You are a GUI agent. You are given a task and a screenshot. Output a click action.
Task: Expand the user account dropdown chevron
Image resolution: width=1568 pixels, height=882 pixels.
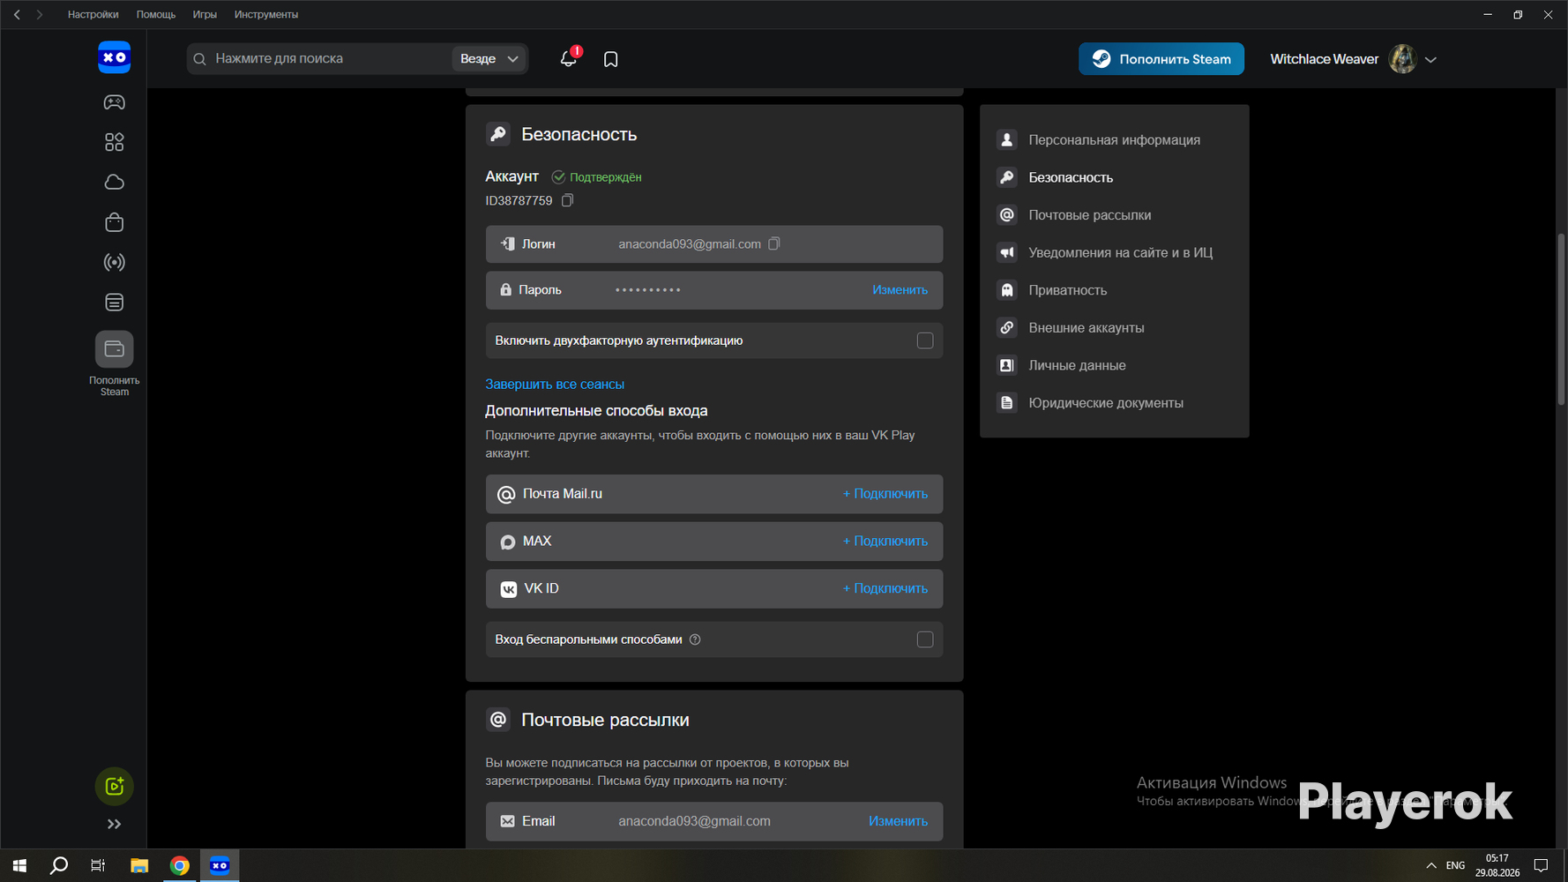(x=1430, y=60)
